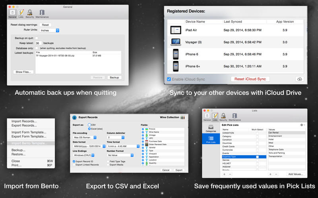Open the gear menu in Edit Pick Lists

(x=302, y=125)
